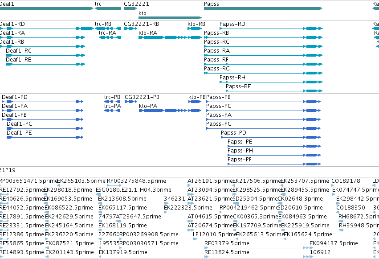The width and height of the screenshot is (379, 259).
Task: Click the trc-RA transcript
Action: click(x=110, y=37)
